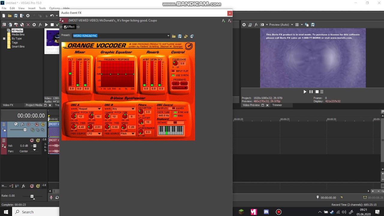Toggle INPUT FLIP in Control section

tap(173, 71)
